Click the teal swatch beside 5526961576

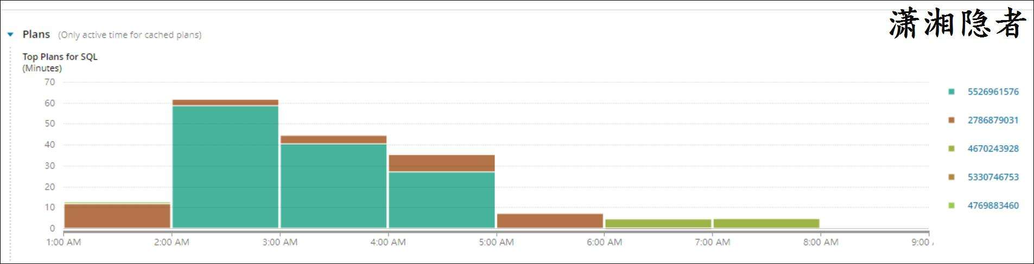click(x=951, y=92)
